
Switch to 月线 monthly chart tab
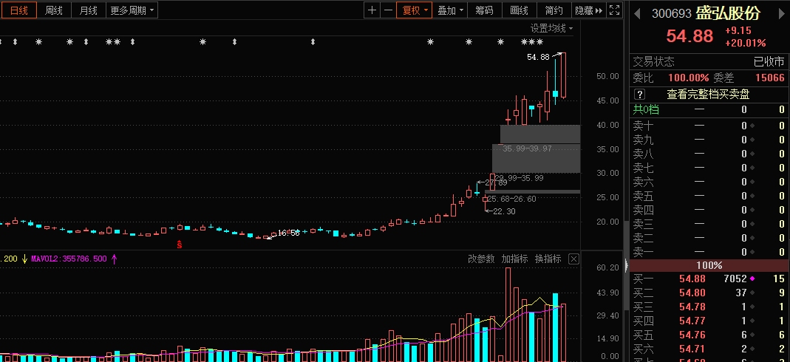tap(88, 10)
